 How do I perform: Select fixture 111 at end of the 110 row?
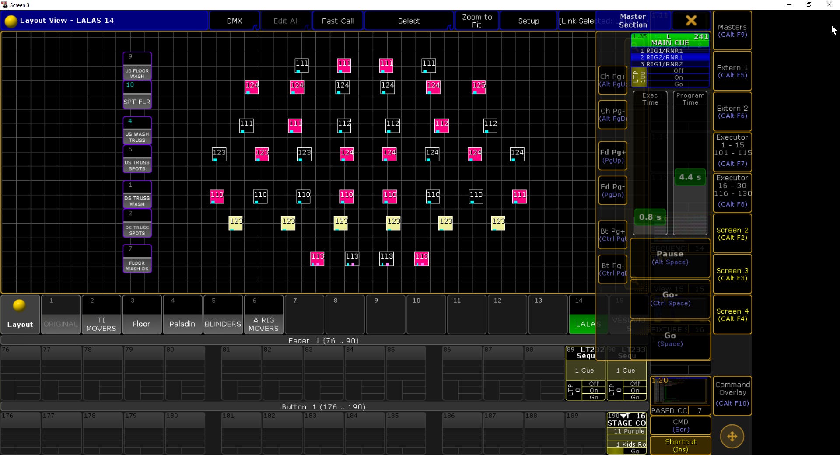pyautogui.click(x=519, y=196)
